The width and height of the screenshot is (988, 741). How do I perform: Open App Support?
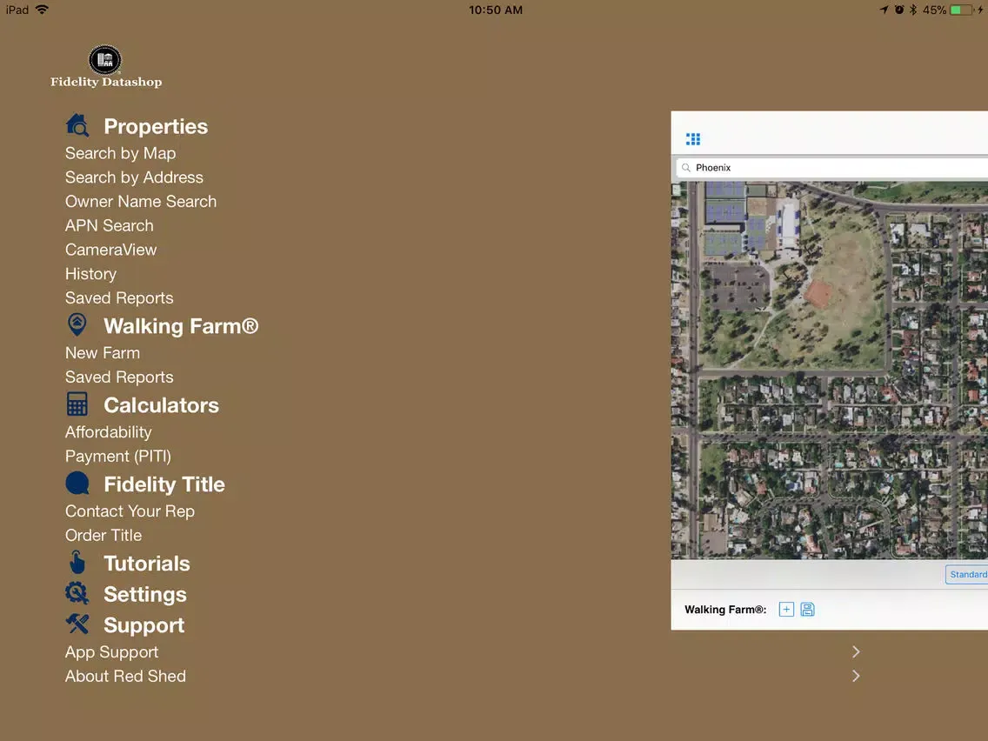point(111,652)
